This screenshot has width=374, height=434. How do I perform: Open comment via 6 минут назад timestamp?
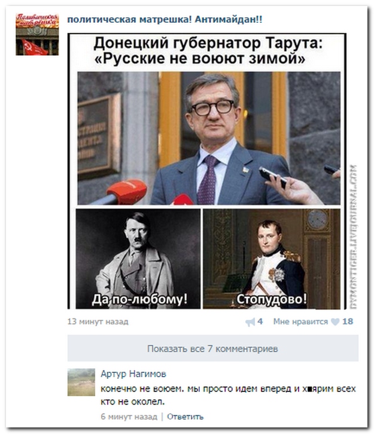(129, 417)
